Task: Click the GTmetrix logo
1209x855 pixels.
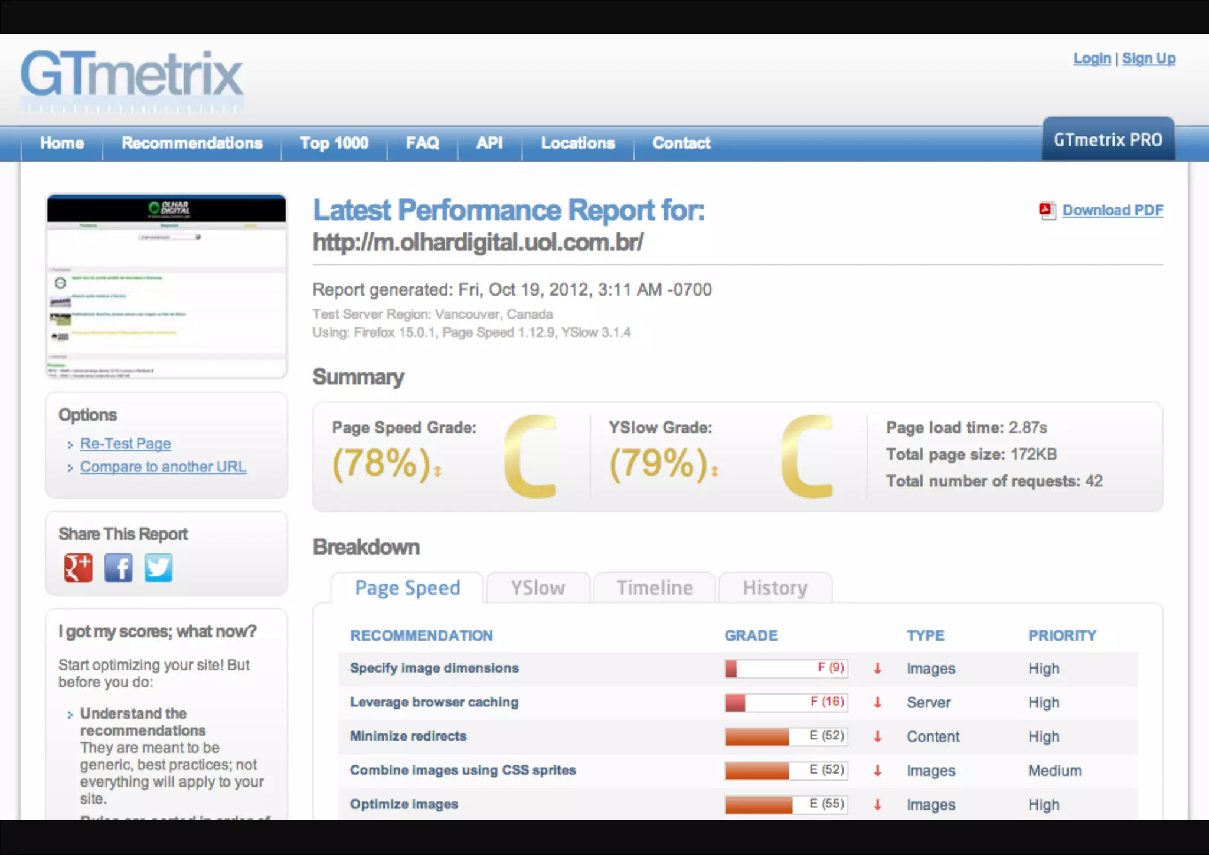Action: click(132, 77)
